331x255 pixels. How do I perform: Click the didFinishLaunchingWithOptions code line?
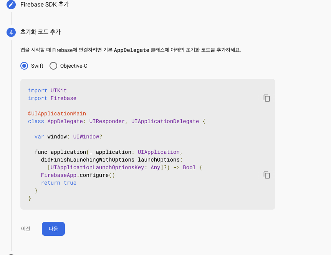click(112, 160)
